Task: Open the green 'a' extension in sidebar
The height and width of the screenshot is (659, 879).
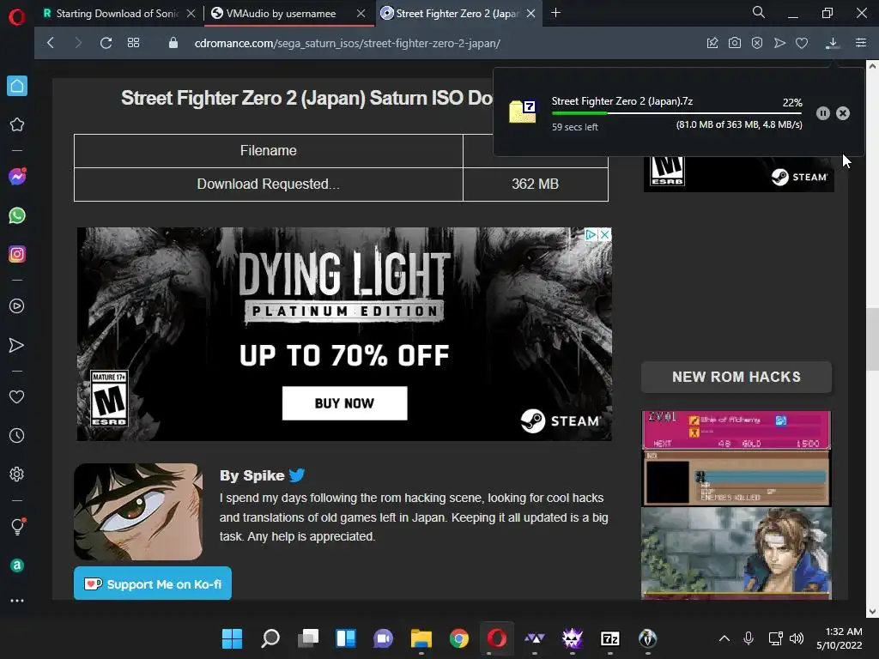Action: click(17, 565)
